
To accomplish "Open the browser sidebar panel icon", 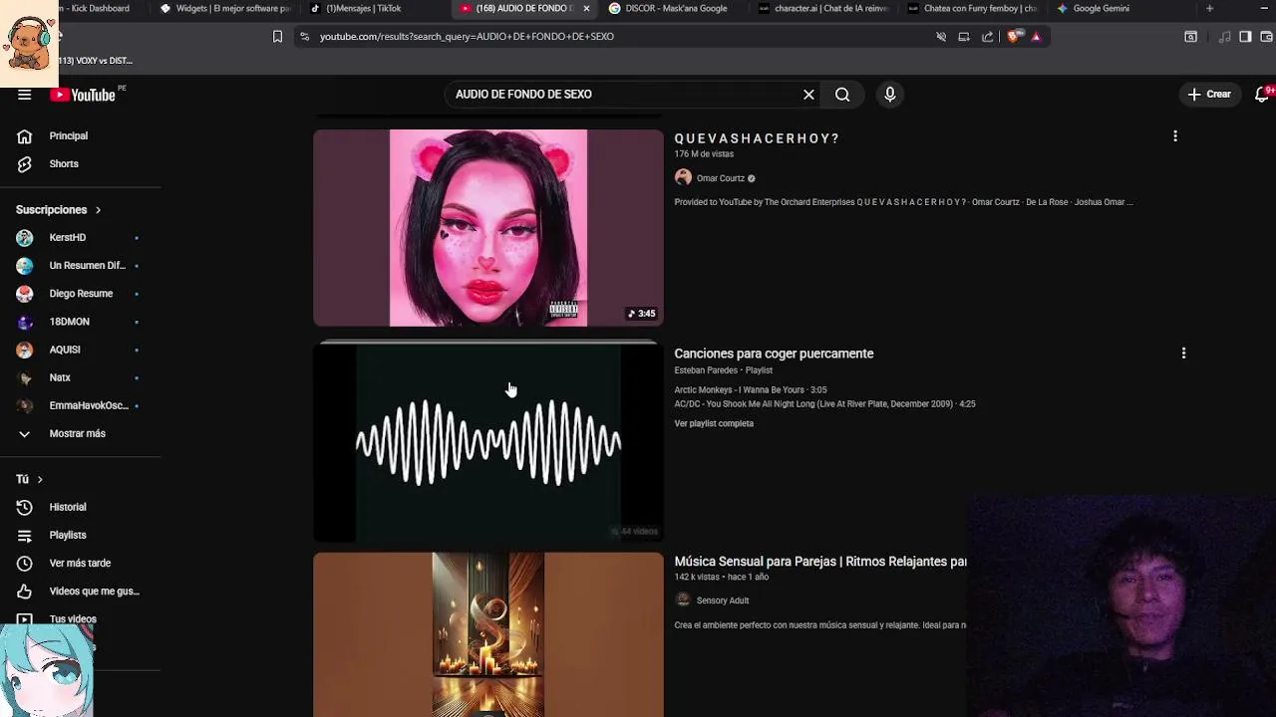I will [x=1245, y=37].
